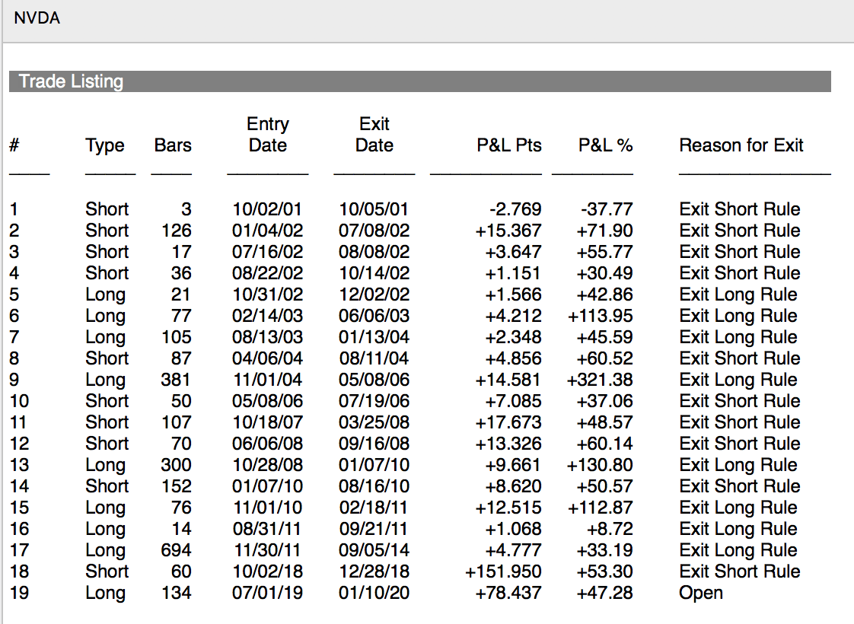Click P&L percent +8.72
Screen dimensions: 854x624
610,529
